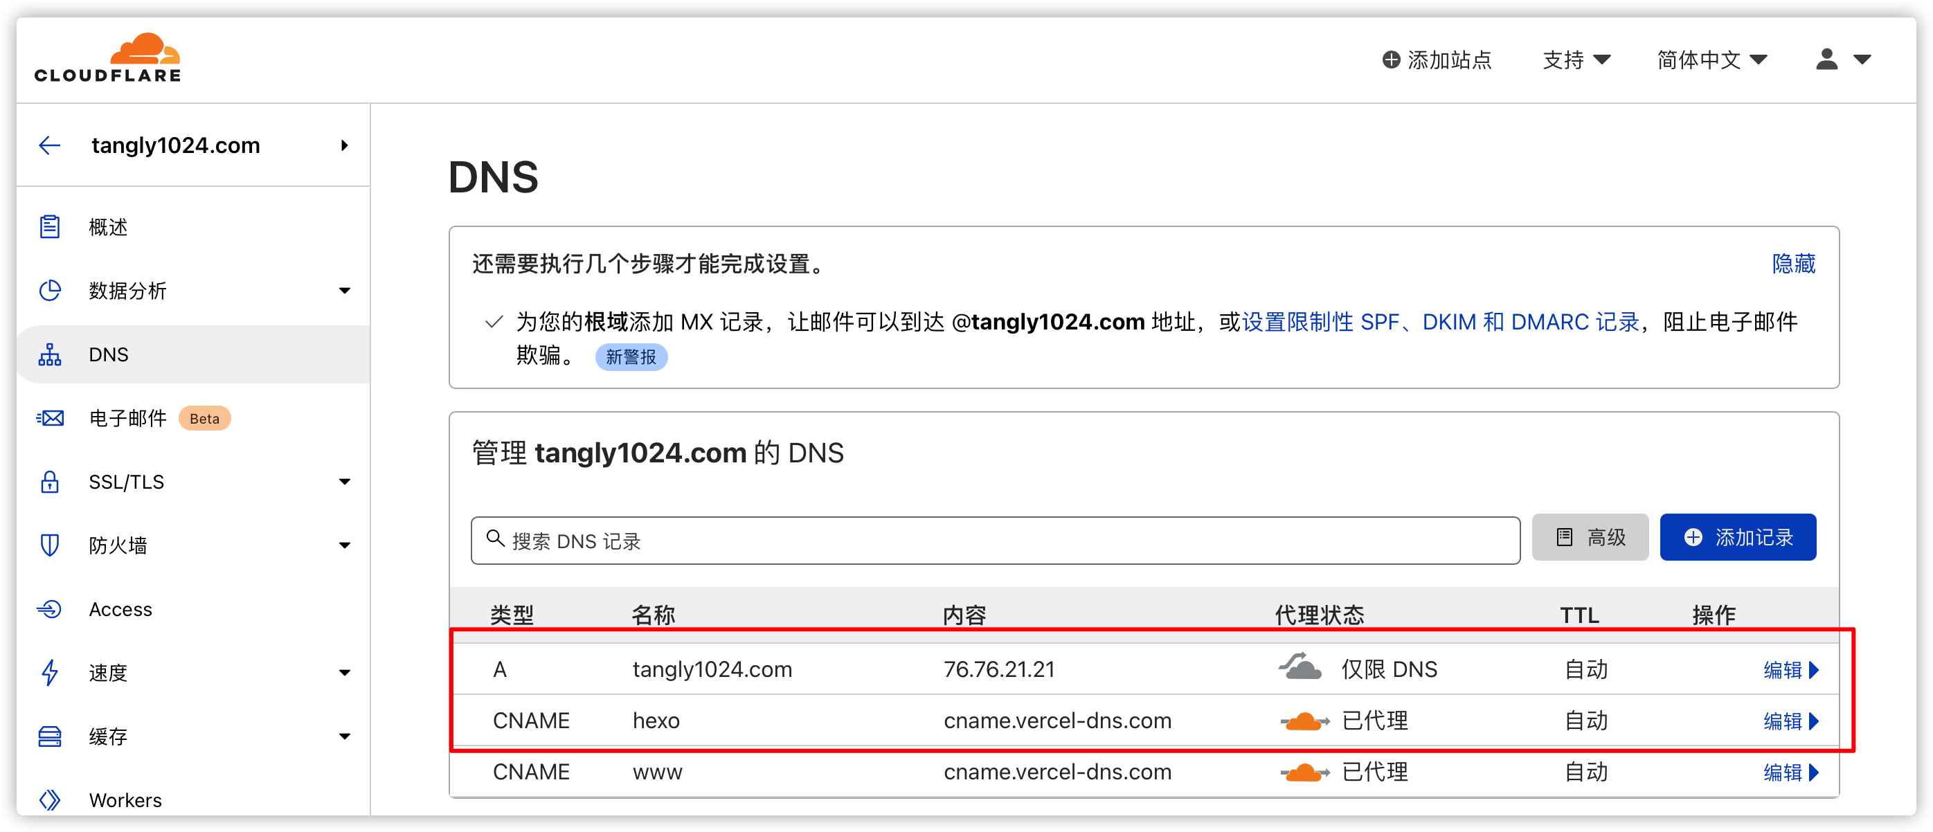The image size is (1933, 832).
Task: Open the account dropdown arrow
Action: click(1862, 60)
